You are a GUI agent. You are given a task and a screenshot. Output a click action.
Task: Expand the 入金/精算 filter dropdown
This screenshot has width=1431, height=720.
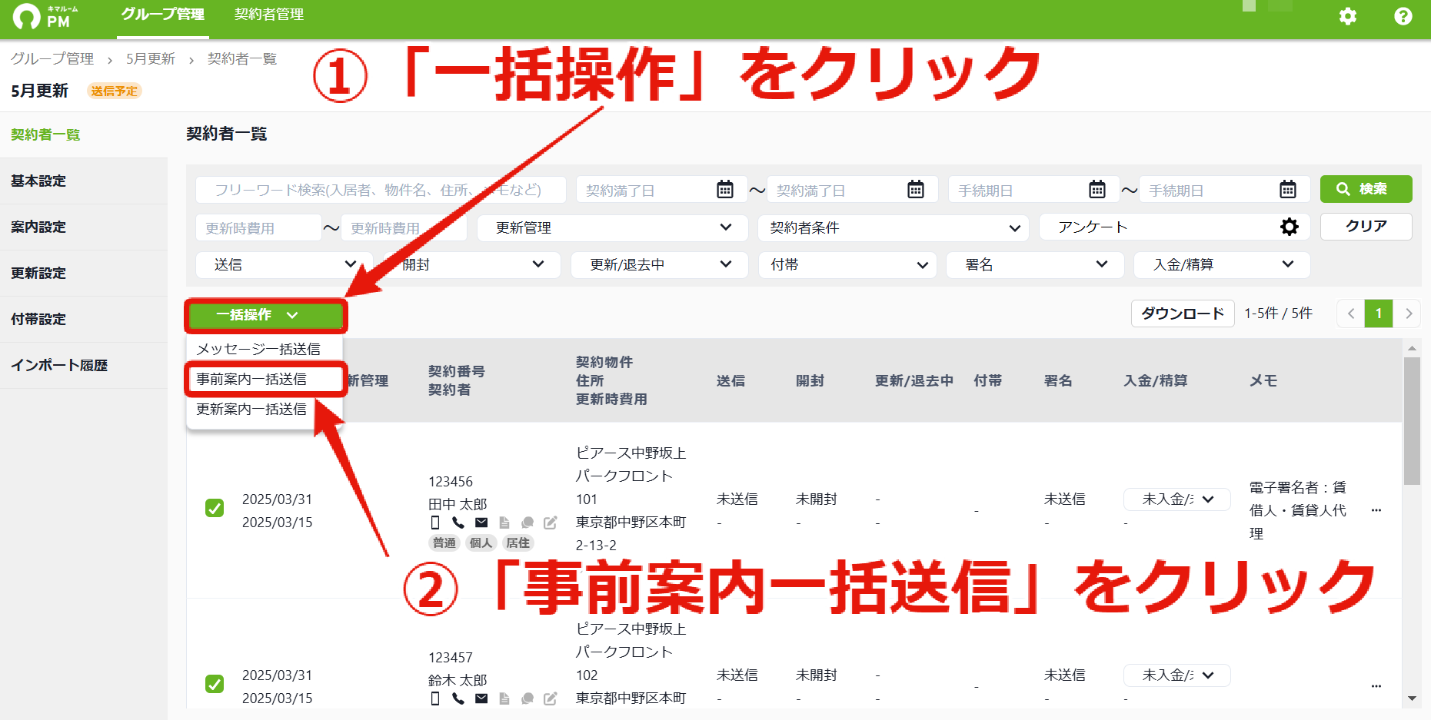(x=1223, y=264)
